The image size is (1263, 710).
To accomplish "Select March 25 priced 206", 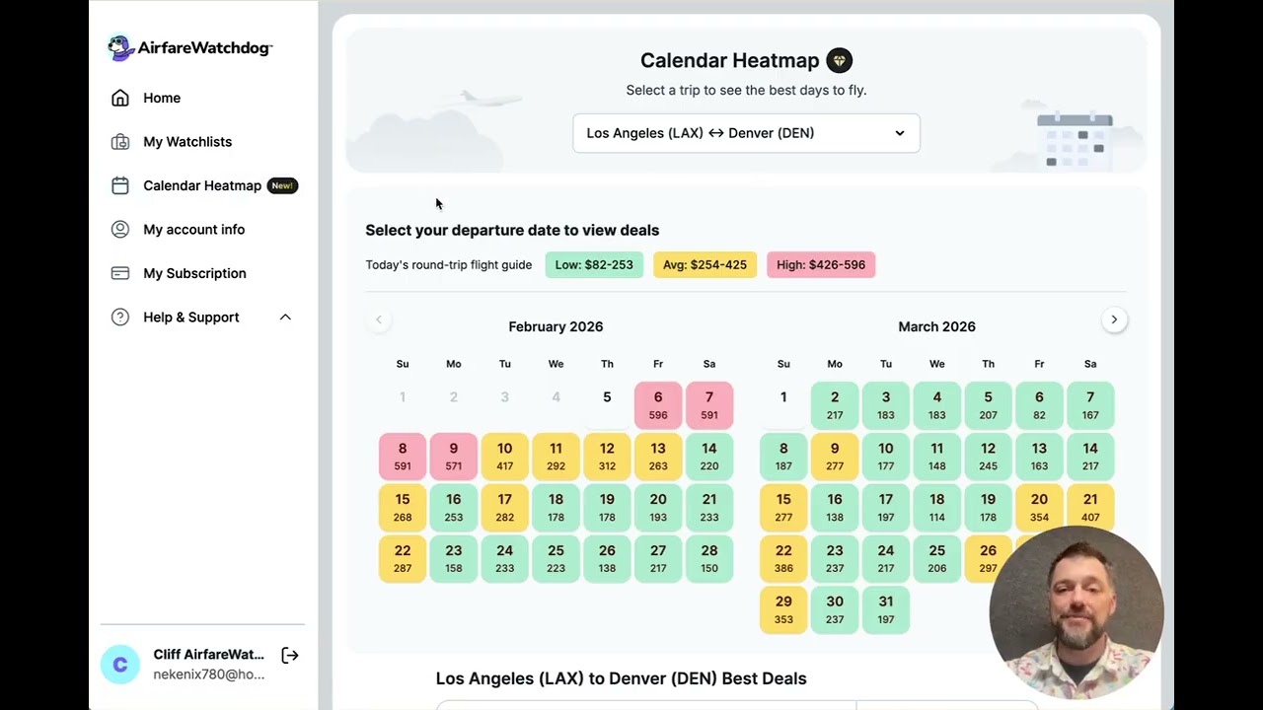I will [937, 559].
